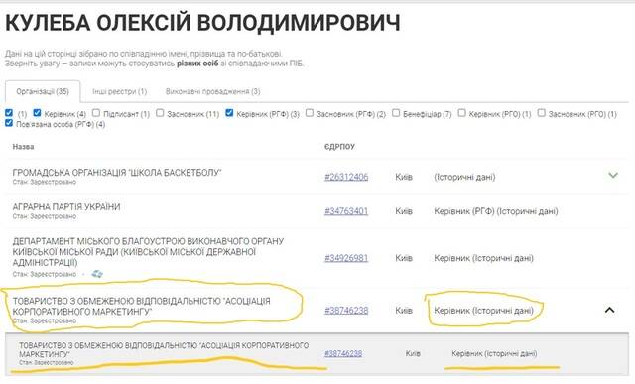
Task: Click role text in Департамент благоустрою row
Action: [x=483, y=258]
